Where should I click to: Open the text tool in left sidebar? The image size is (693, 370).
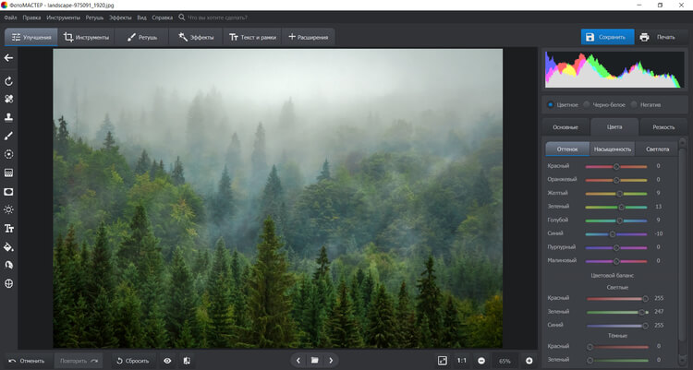8,228
